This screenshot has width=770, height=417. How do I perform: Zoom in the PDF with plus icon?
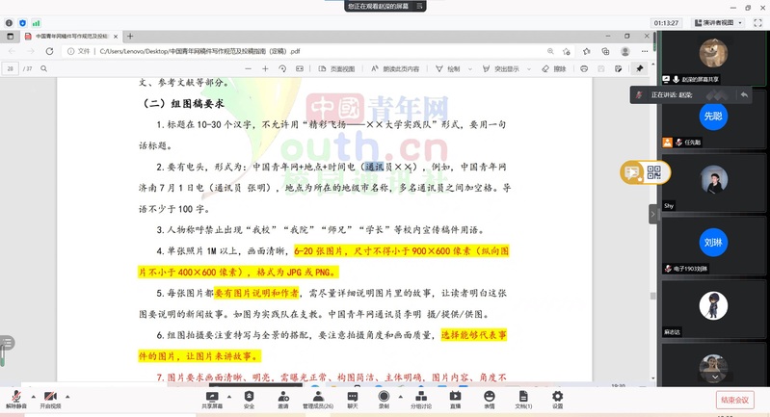point(265,68)
